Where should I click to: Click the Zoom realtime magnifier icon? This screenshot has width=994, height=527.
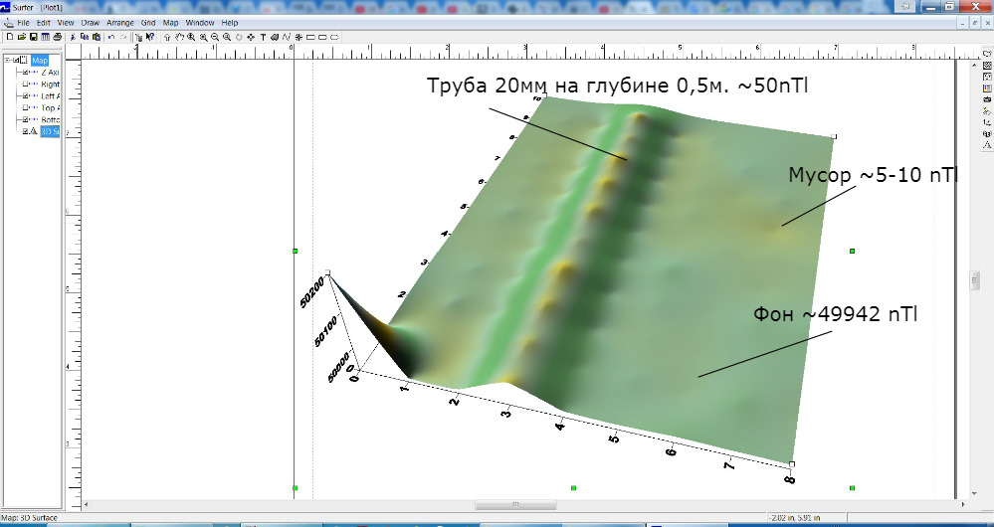191,38
